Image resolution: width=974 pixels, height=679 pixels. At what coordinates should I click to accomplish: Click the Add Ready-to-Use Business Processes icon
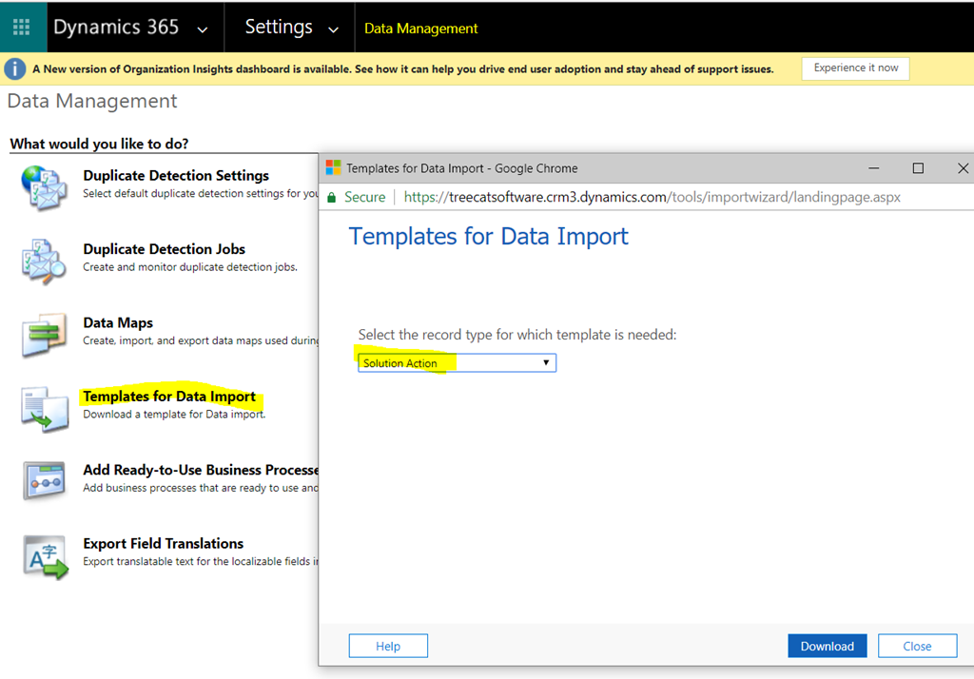(x=44, y=481)
